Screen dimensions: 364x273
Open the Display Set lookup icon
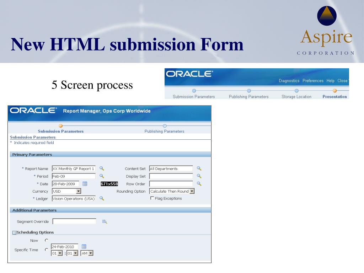pyautogui.click(x=199, y=176)
